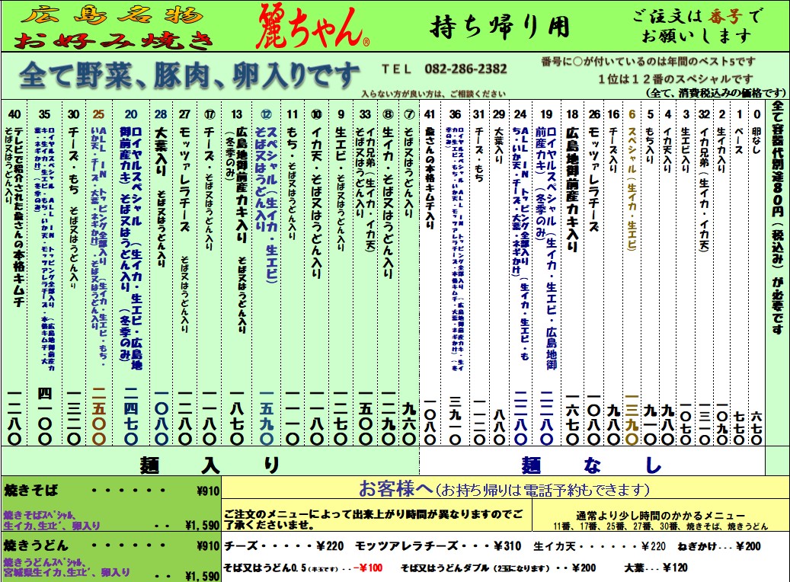
Task: Click the 麺入り section label
Action: pos(209,464)
